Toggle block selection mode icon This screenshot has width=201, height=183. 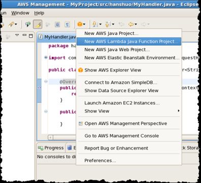(57, 24)
